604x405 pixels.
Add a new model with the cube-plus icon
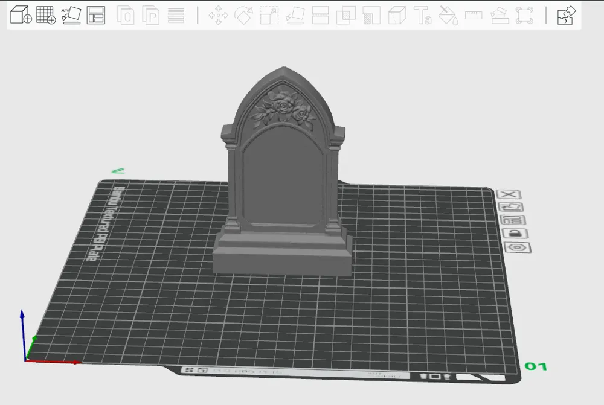[x=21, y=15]
